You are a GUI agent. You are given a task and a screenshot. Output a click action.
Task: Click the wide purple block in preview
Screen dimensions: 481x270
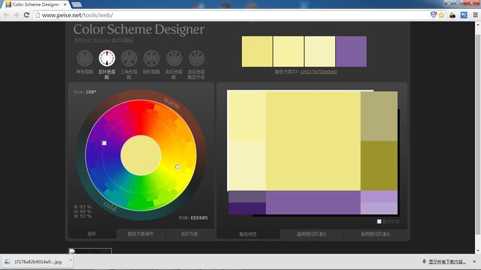313,203
